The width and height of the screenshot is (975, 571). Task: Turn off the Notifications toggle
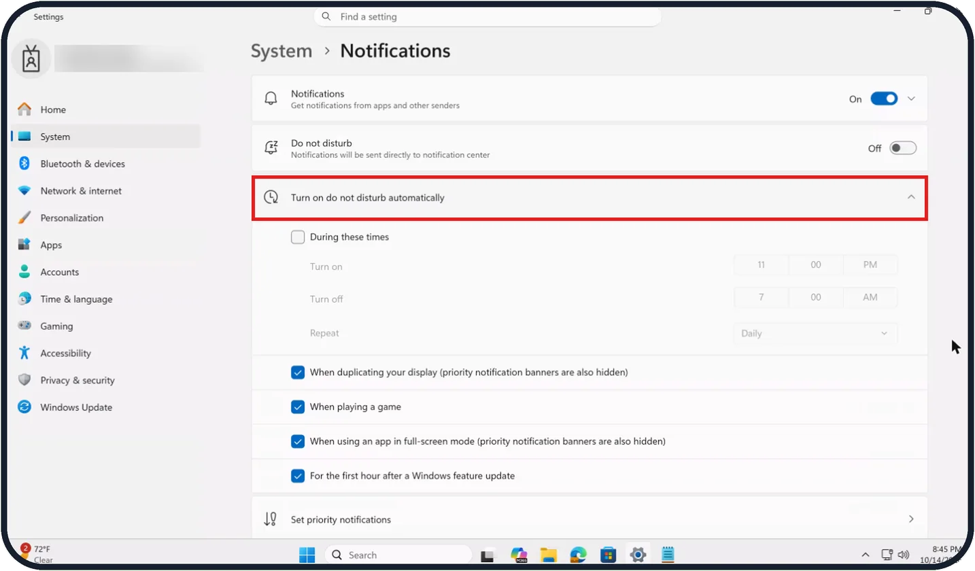coord(885,99)
